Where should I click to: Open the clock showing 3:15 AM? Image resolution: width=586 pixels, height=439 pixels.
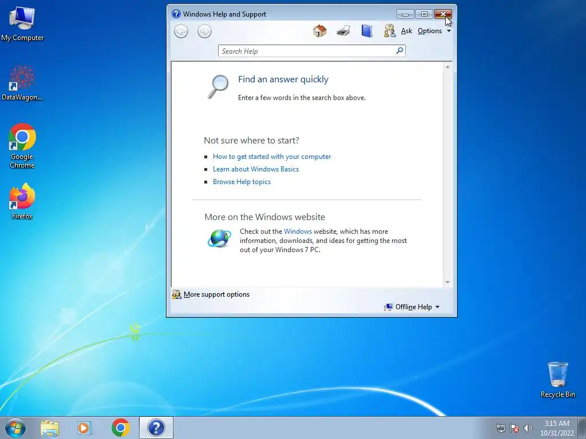557,428
